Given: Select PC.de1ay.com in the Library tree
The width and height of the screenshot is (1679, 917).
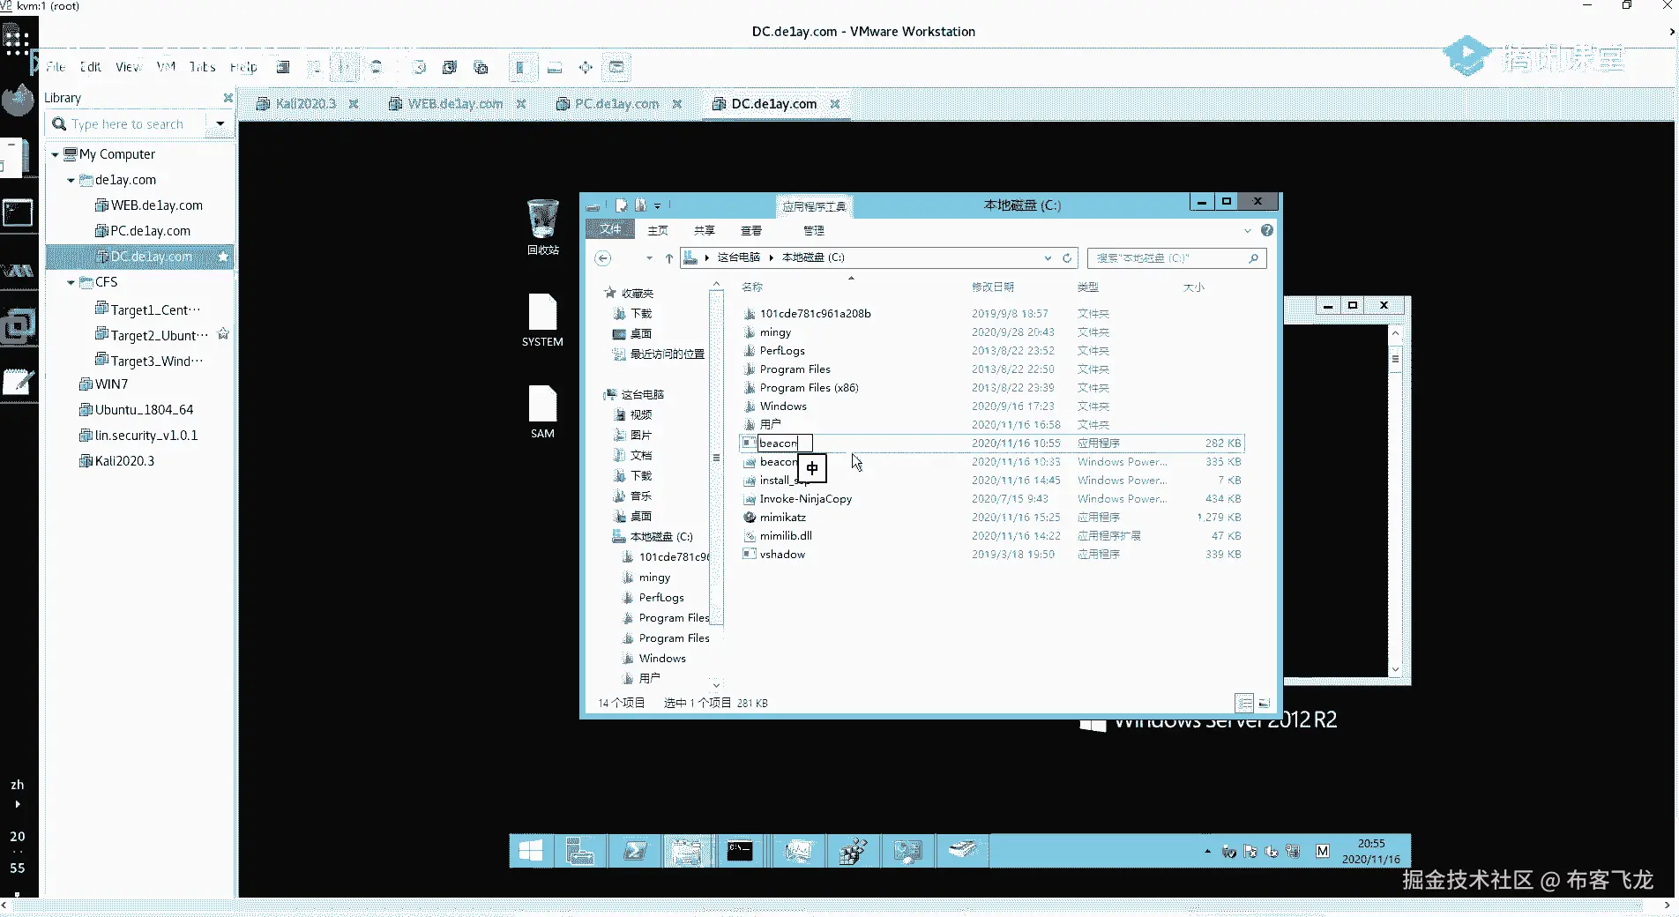Looking at the screenshot, I should point(142,231).
